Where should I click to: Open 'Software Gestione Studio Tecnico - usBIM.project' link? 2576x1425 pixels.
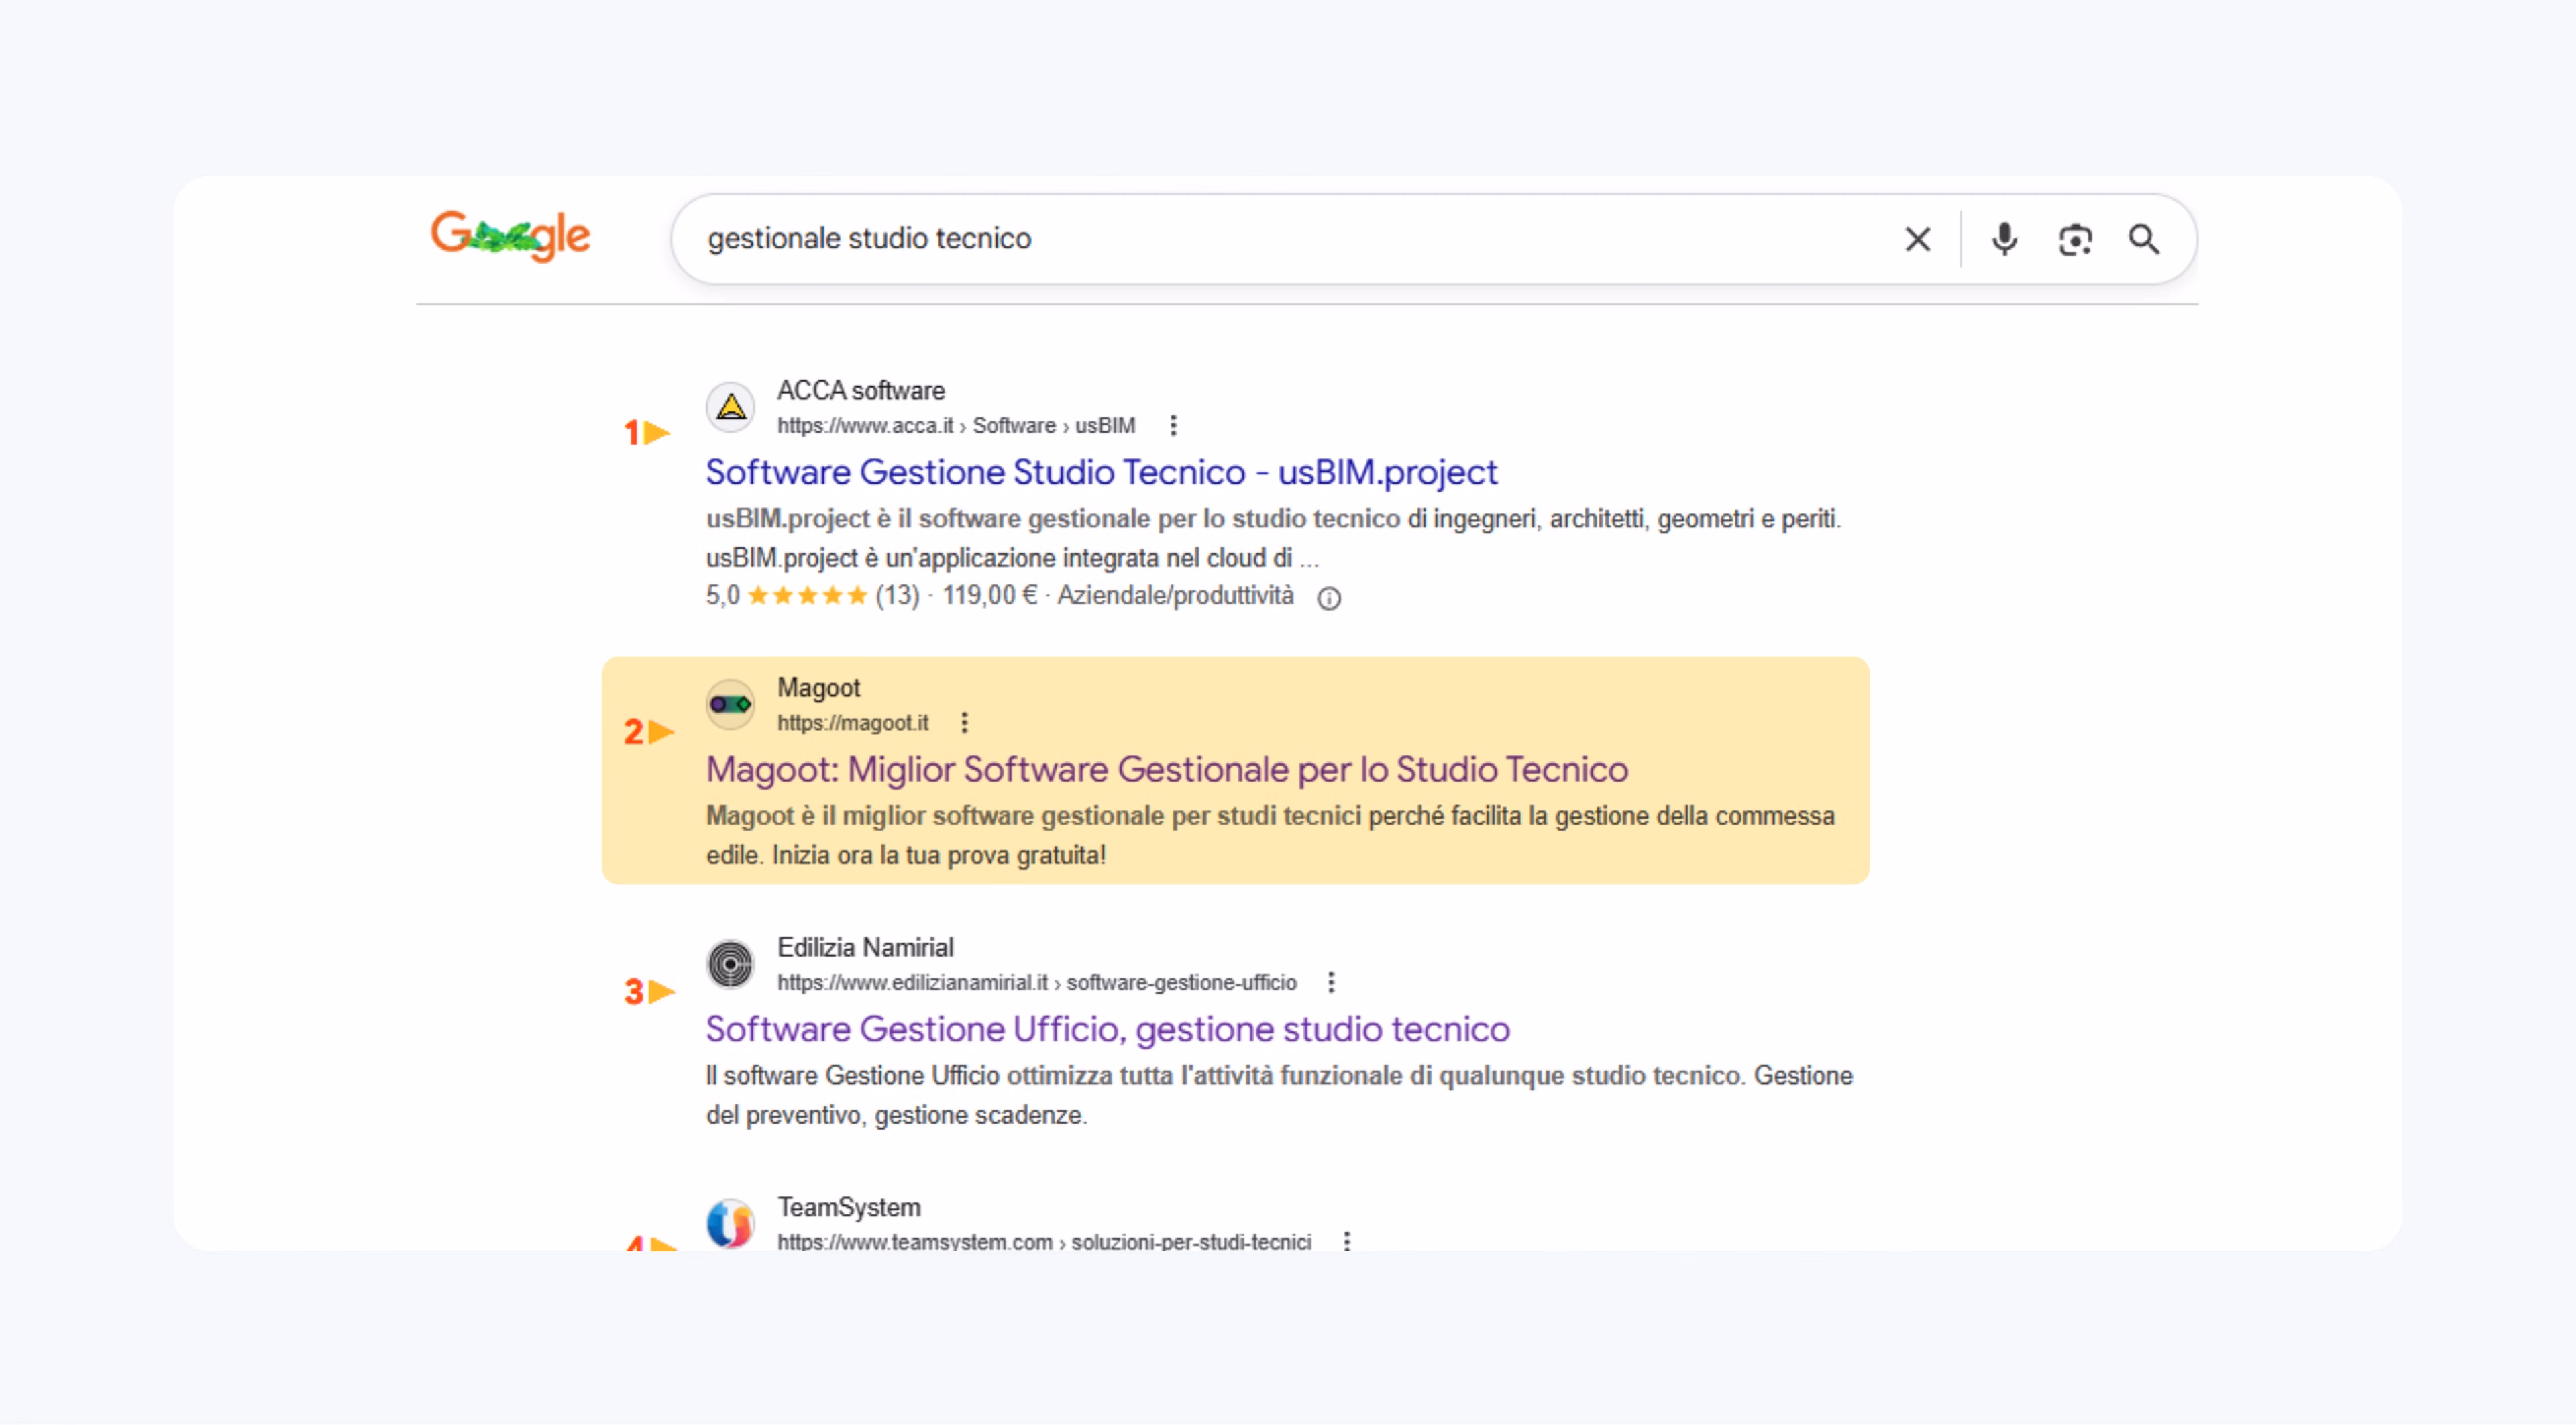coord(1101,472)
